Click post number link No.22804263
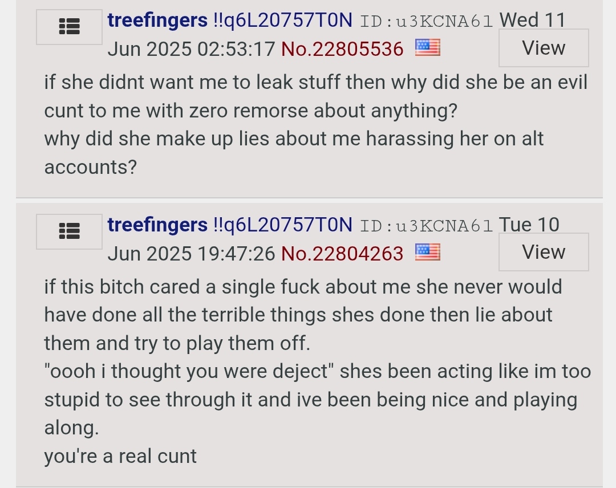This screenshot has width=616, height=488. pos(342,253)
